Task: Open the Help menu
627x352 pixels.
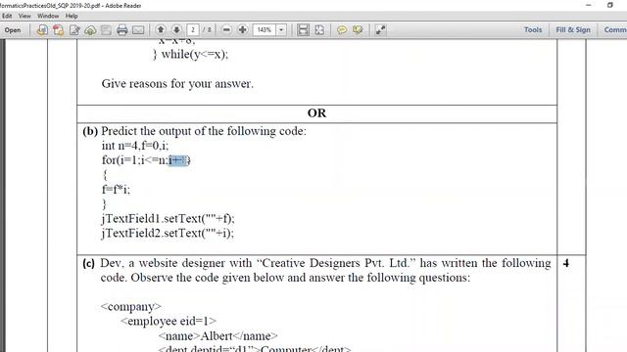Action: 72,16
